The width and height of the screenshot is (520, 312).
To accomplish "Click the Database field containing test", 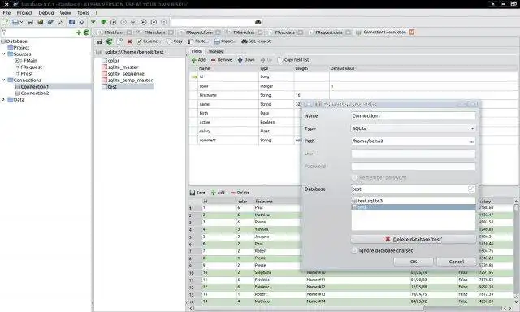I will pos(414,189).
